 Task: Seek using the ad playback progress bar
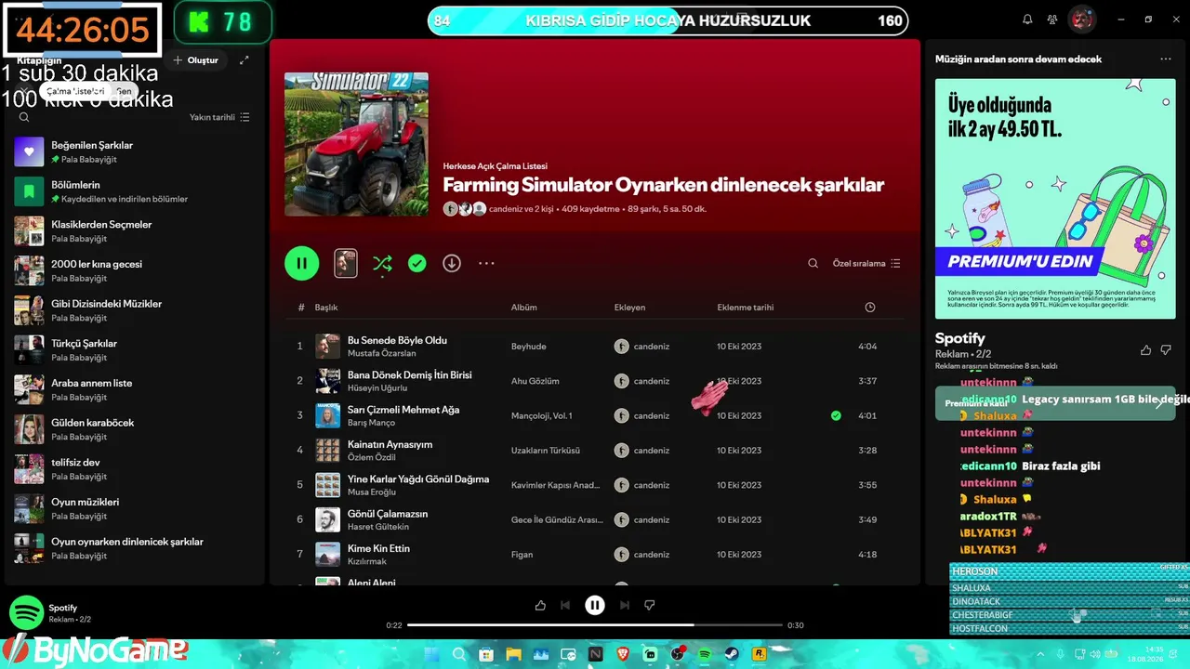pyautogui.click(x=595, y=625)
